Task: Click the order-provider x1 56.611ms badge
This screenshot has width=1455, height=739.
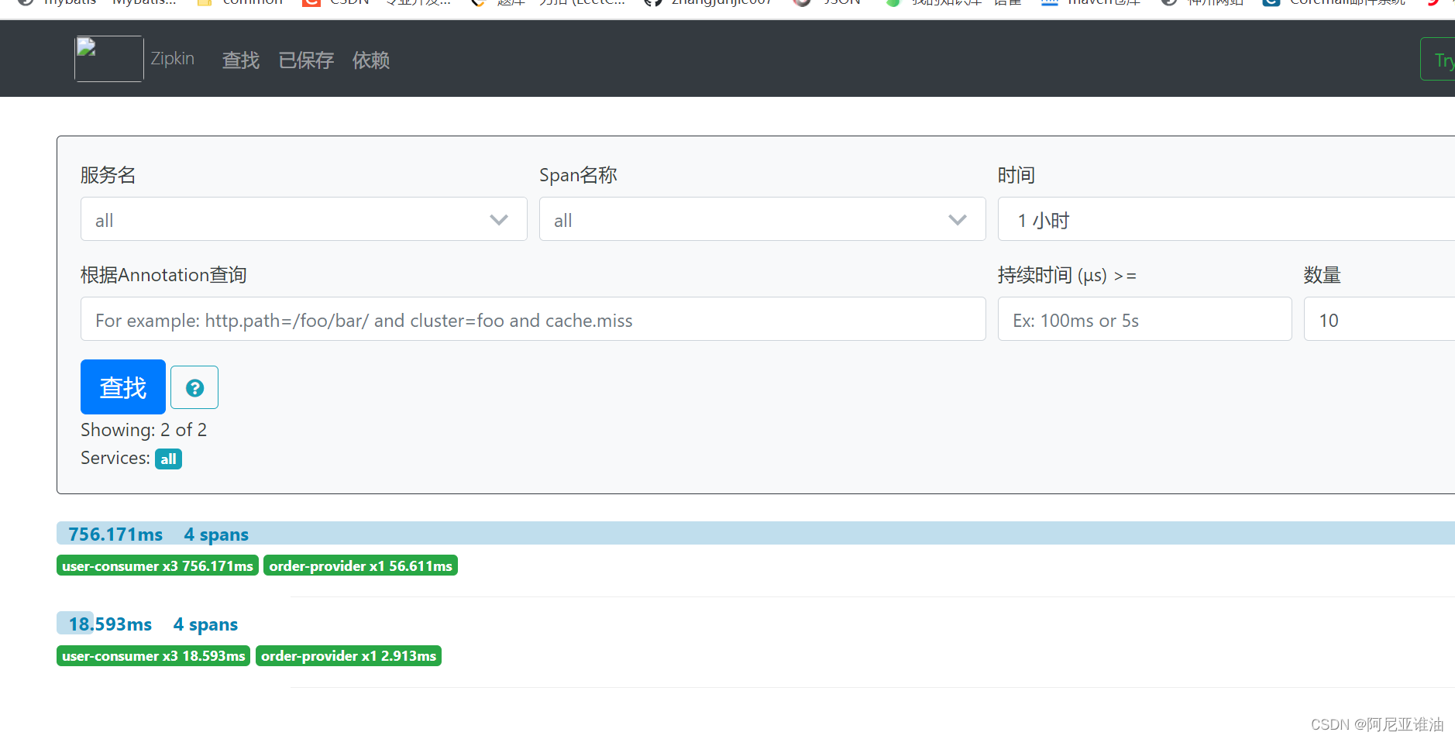Action: click(x=360, y=566)
